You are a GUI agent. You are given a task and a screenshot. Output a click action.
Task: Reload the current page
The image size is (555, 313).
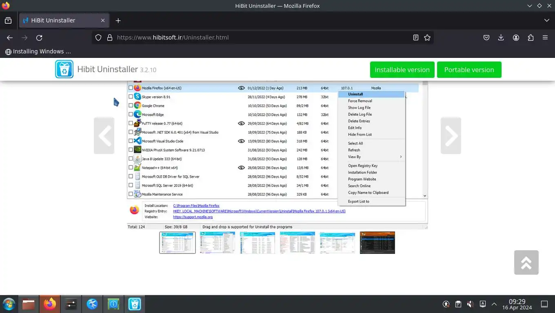[x=39, y=37]
